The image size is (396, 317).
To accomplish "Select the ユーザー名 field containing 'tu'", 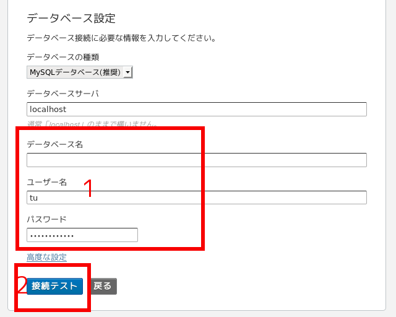I will (x=197, y=198).
